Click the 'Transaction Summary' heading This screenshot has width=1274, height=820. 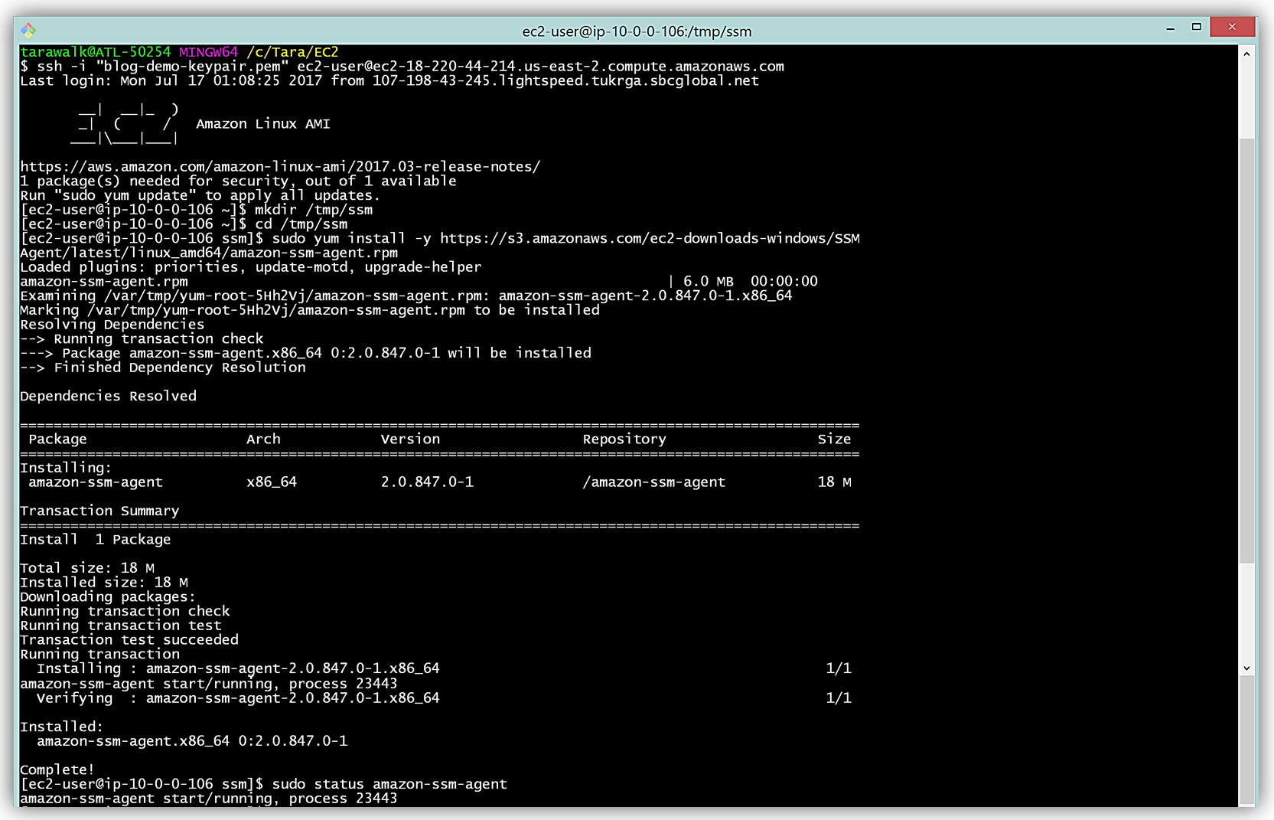[99, 511]
